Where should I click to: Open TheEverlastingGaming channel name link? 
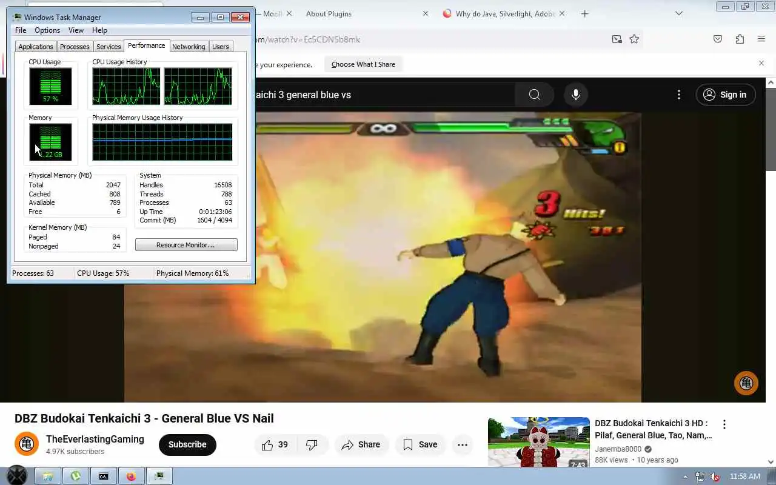pyautogui.click(x=95, y=439)
